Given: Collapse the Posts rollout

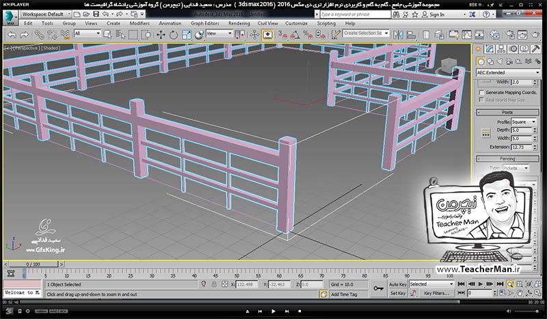Looking at the screenshot, I should pyautogui.click(x=507, y=112).
